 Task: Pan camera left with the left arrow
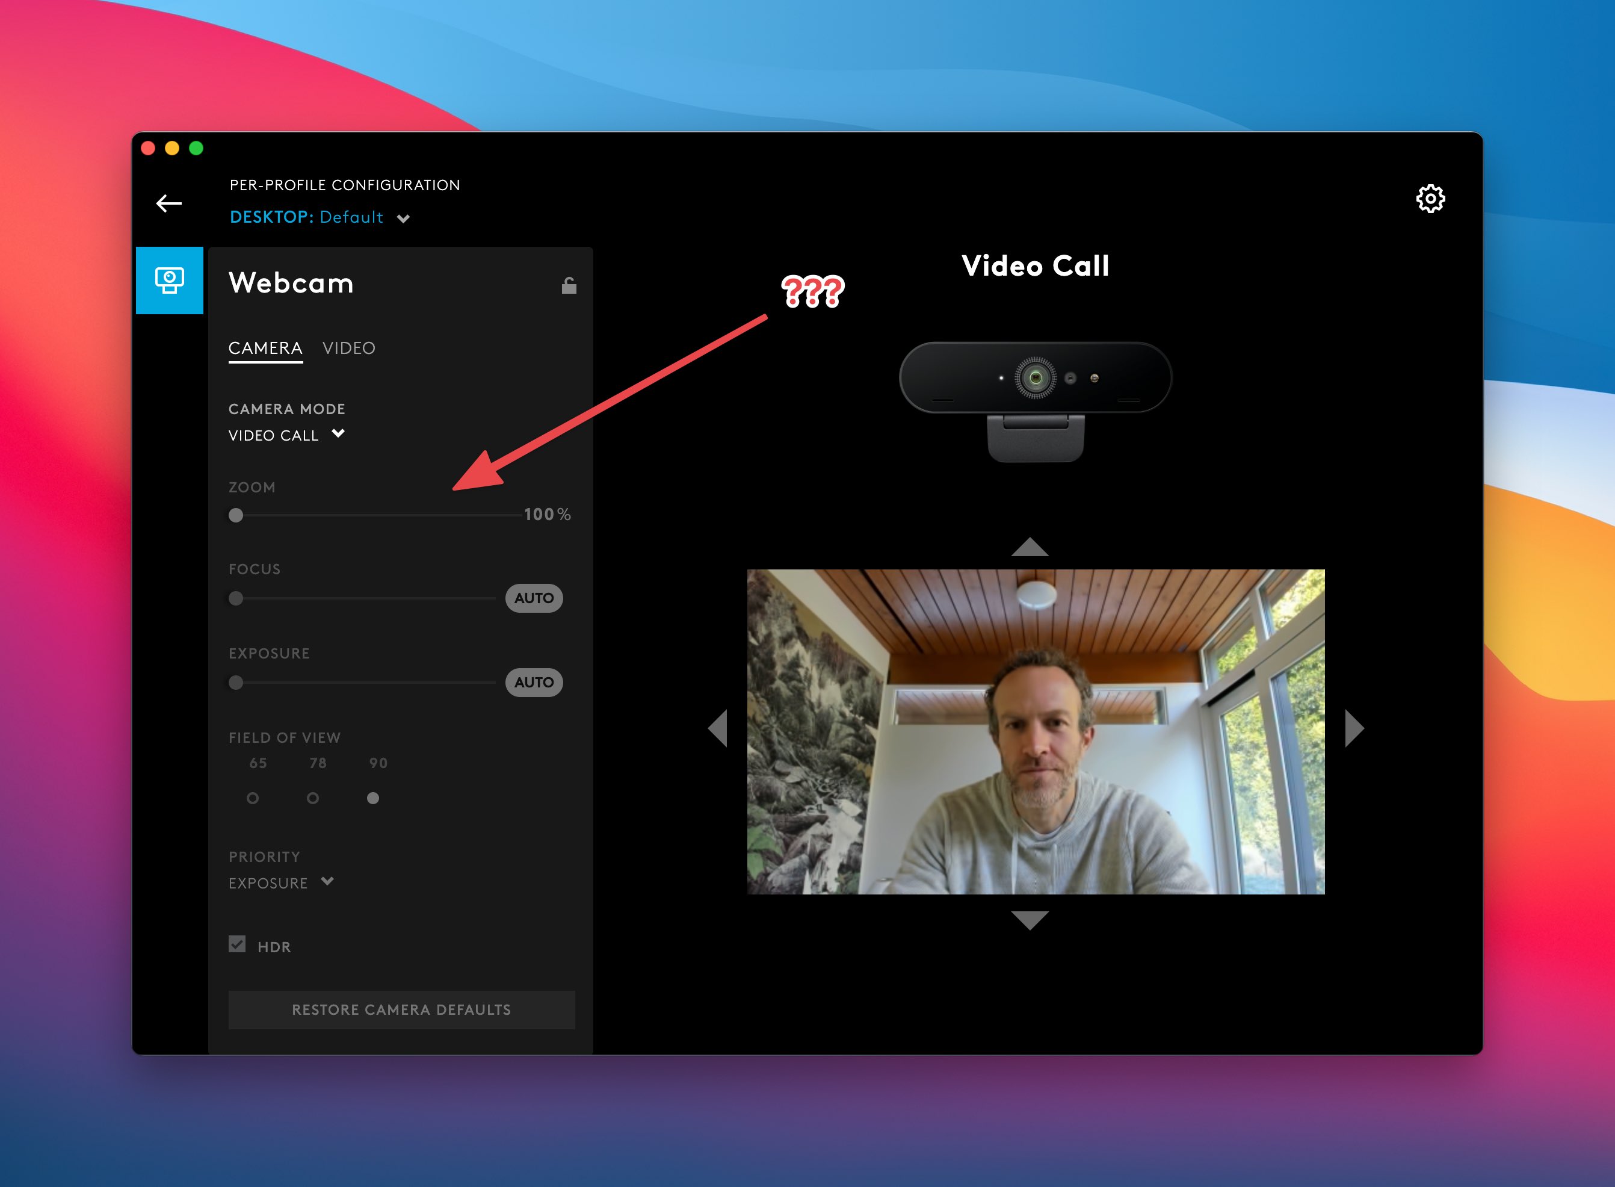717,728
